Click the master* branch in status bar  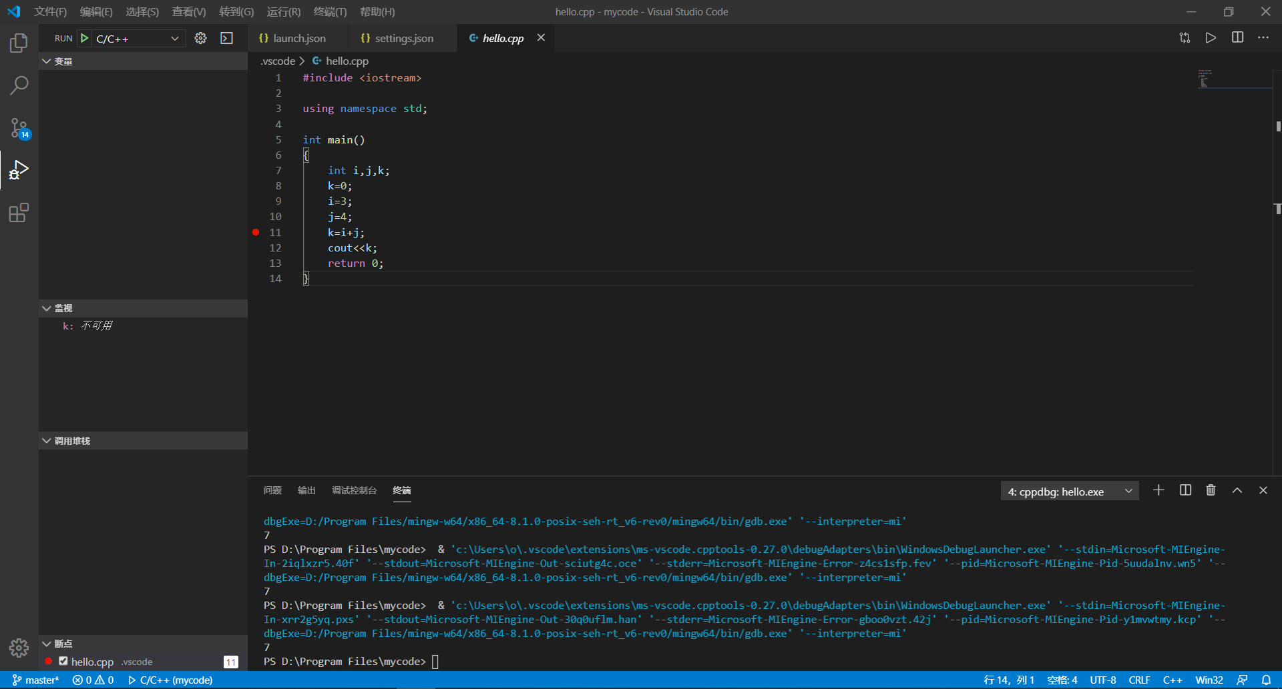[36, 680]
